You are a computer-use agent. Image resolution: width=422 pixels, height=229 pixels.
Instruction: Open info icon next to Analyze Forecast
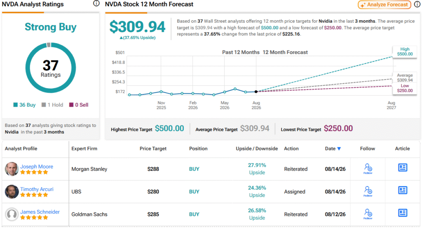(x=417, y=4)
